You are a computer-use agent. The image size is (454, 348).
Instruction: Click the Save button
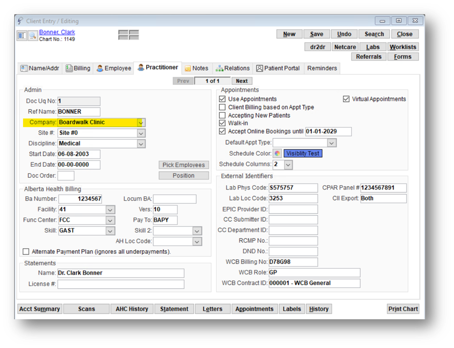[316, 34]
